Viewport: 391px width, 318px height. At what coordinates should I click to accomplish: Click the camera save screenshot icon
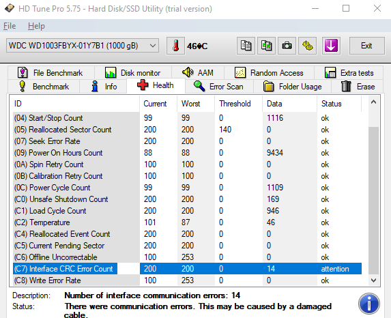(287, 46)
